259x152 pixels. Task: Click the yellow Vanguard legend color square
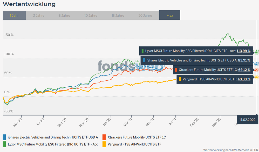pos(105,144)
